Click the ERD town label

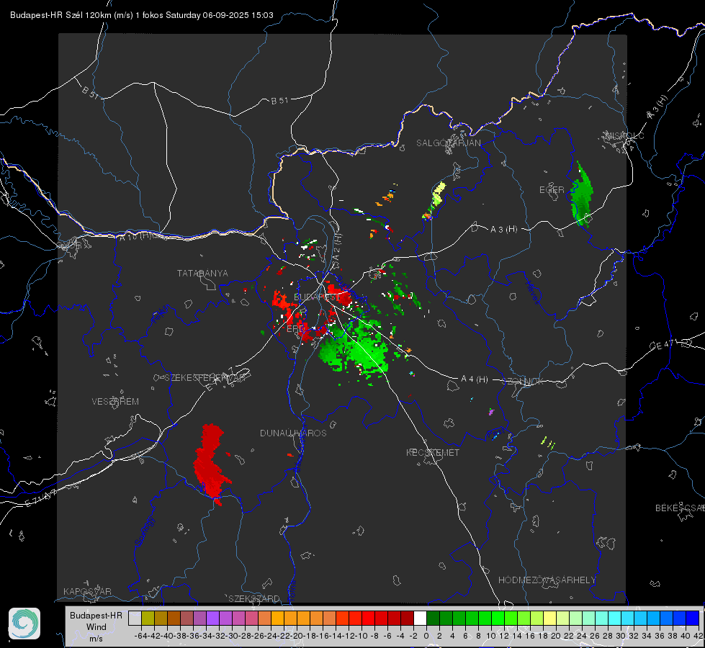tap(295, 329)
